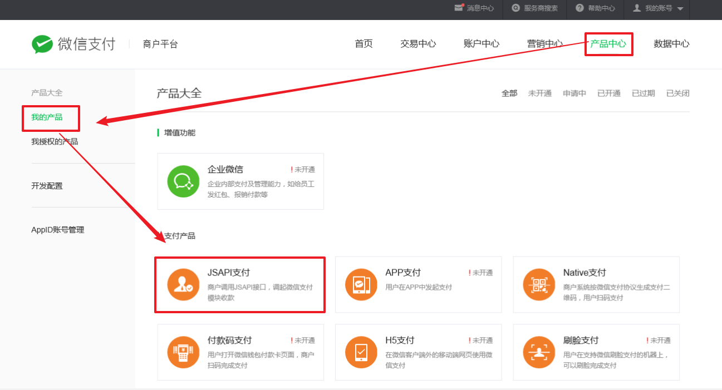Screen dimensions: 722x390
Task: Show 已开通 products only
Action: (609, 93)
